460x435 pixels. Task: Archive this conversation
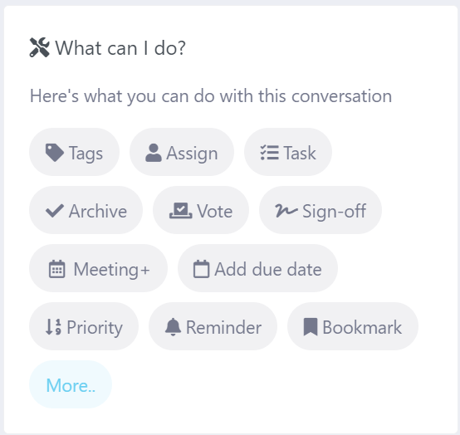pyautogui.click(x=86, y=210)
